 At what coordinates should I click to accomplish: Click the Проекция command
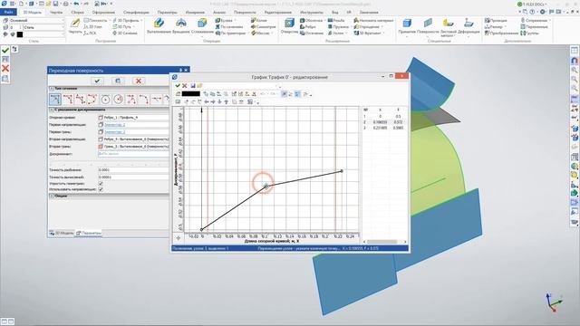click(496, 20)
